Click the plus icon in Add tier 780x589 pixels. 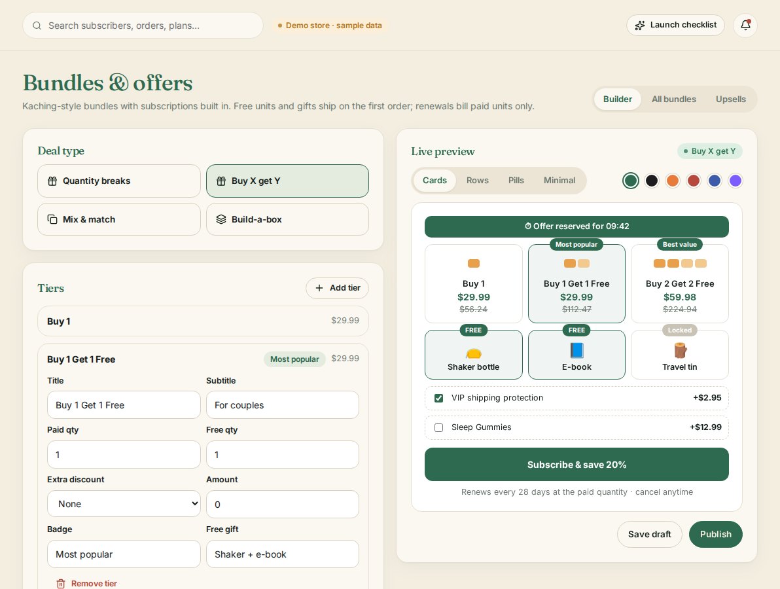pyautogui.click(x=319, y=288)
